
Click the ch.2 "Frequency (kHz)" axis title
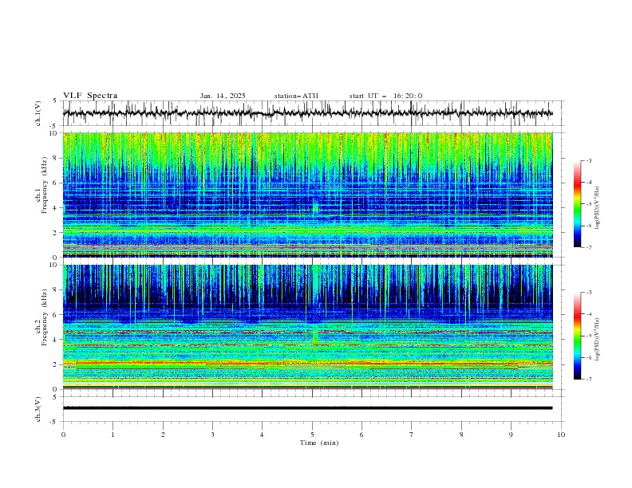tap(44, 317)
